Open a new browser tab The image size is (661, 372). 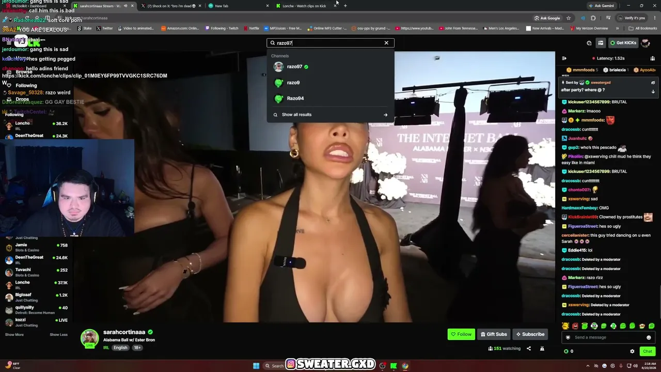click(345, 6)
